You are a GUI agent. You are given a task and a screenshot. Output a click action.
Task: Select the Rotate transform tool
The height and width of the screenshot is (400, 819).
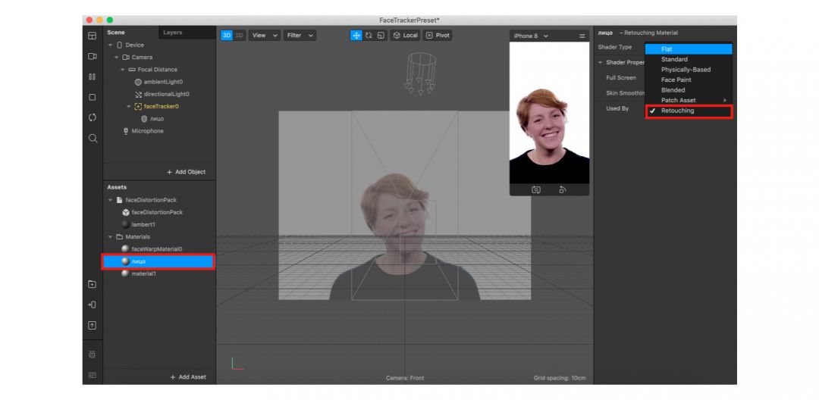pos(369,36)
